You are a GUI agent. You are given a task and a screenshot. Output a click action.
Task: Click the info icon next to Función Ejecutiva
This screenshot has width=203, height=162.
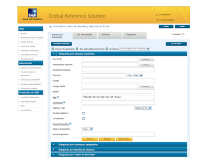[70, 124]
